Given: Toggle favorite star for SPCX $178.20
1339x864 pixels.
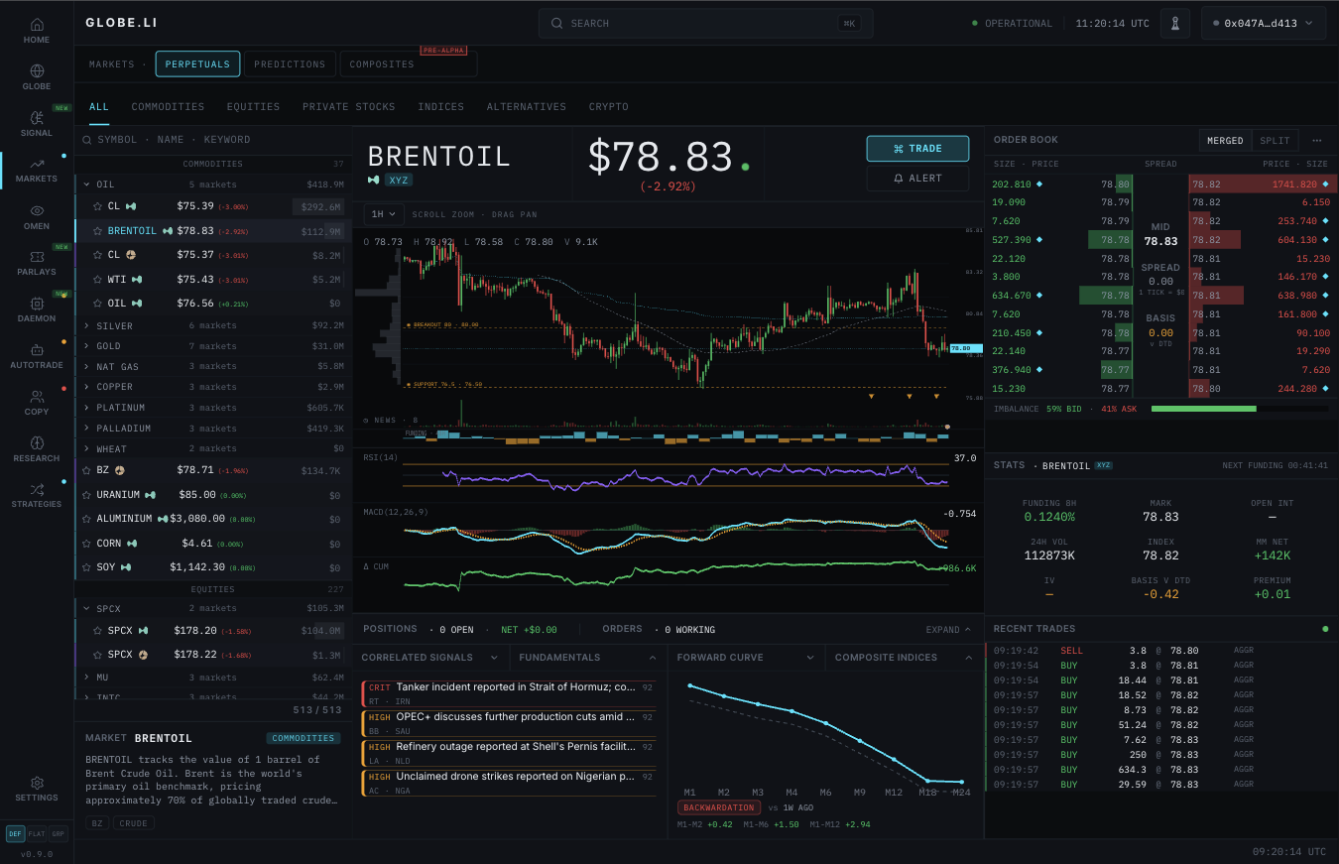Looking at the screenshot, I should (98, 631).
